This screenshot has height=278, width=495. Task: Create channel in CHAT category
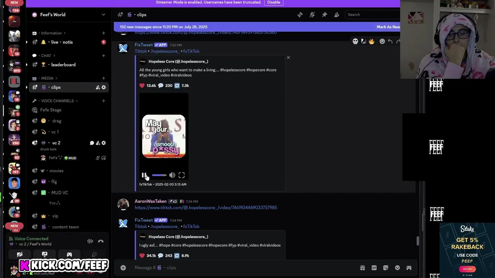103,56
